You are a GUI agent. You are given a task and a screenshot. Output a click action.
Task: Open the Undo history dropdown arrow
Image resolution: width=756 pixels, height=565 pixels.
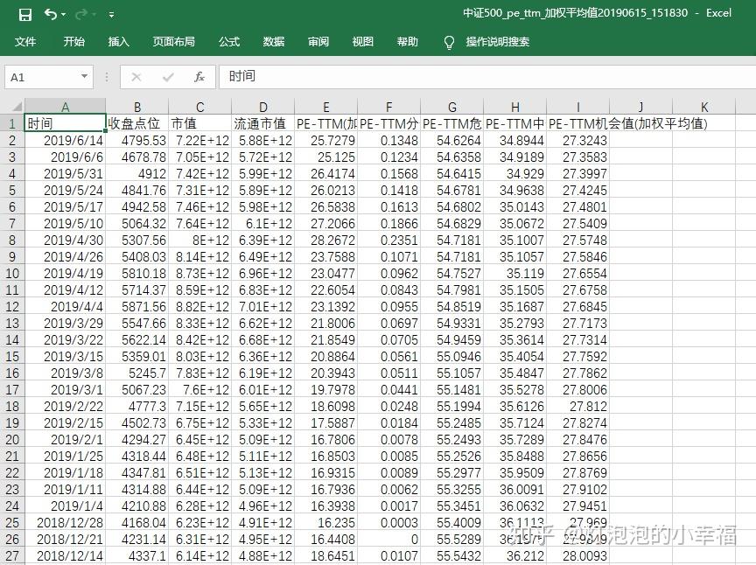pyautogui.click(x=61, y=14)
